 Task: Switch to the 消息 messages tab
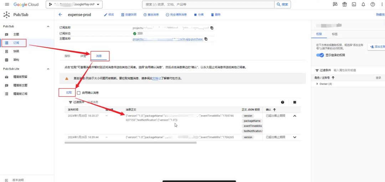pos(99,56)
